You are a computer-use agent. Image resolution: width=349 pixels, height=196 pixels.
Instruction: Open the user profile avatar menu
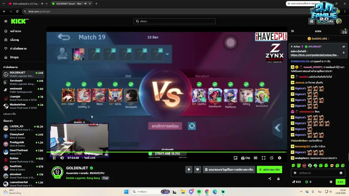(339, 21)
